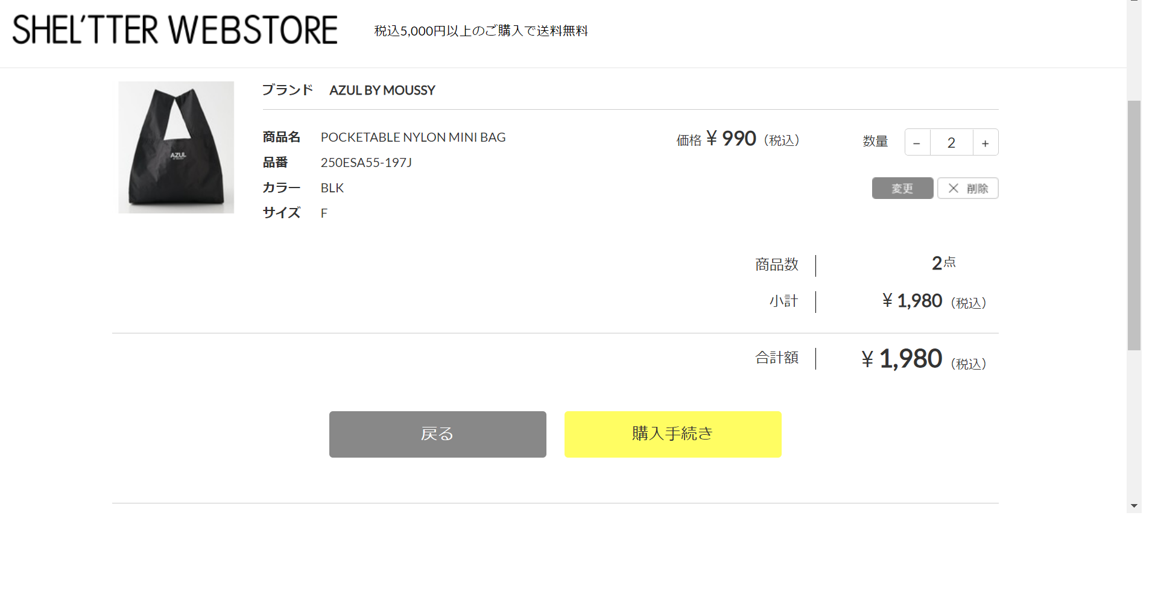Image resolution: width=1158 pixels, height=615 pixels.
Task: Go back using the 戻る button
Action: click(438, 434)
